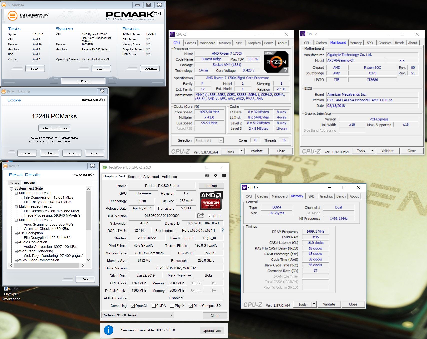The height and width of the screenshot is (339, 427).
Task: Click the Core Speed value 4097.58 MHz
Action: pyautogui.click(x=209, y=112)
